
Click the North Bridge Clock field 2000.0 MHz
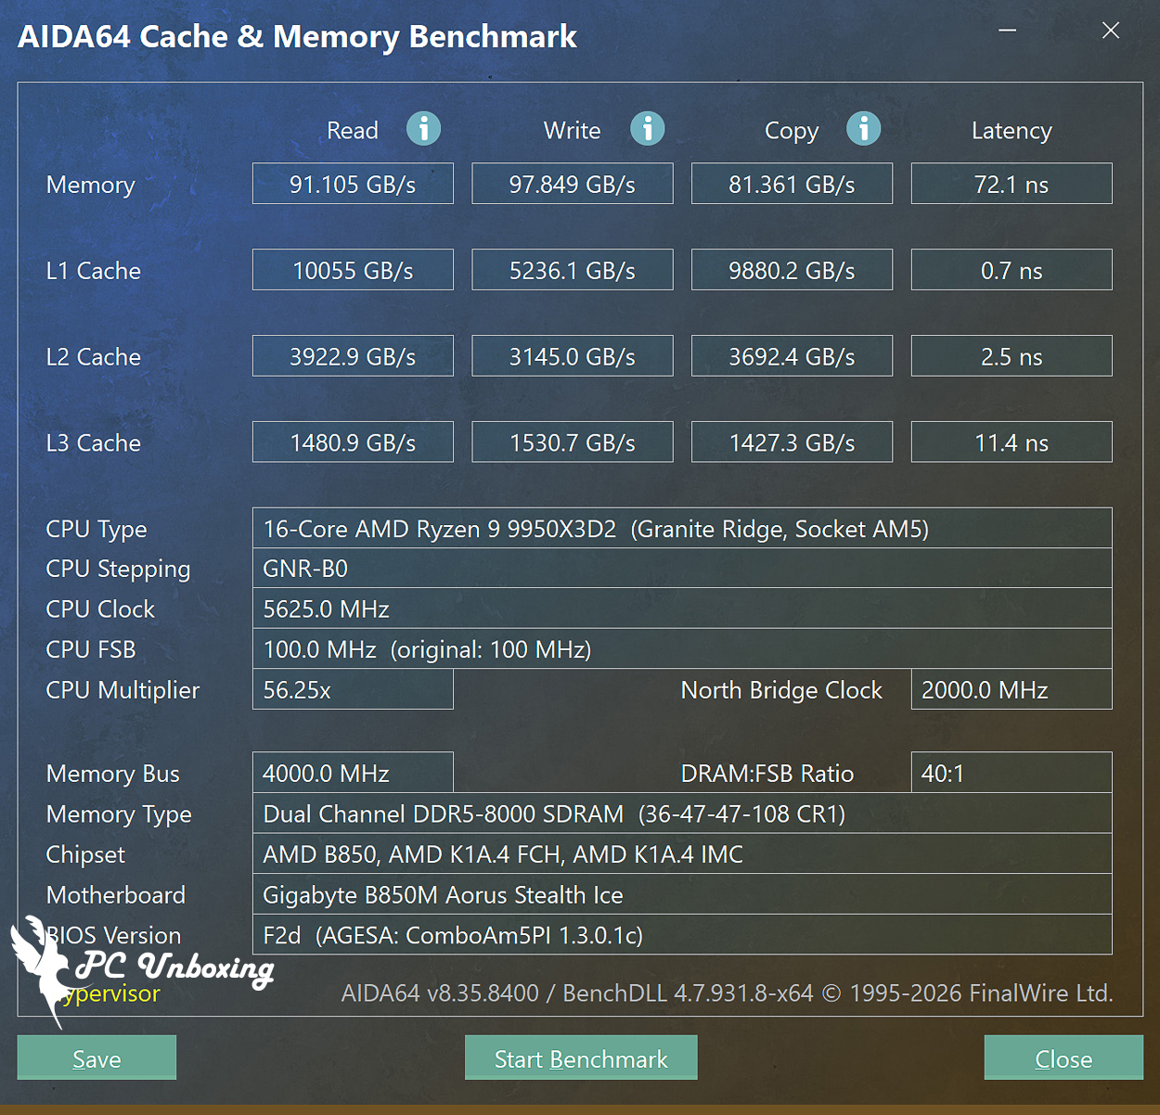[x=1012, y=689]
